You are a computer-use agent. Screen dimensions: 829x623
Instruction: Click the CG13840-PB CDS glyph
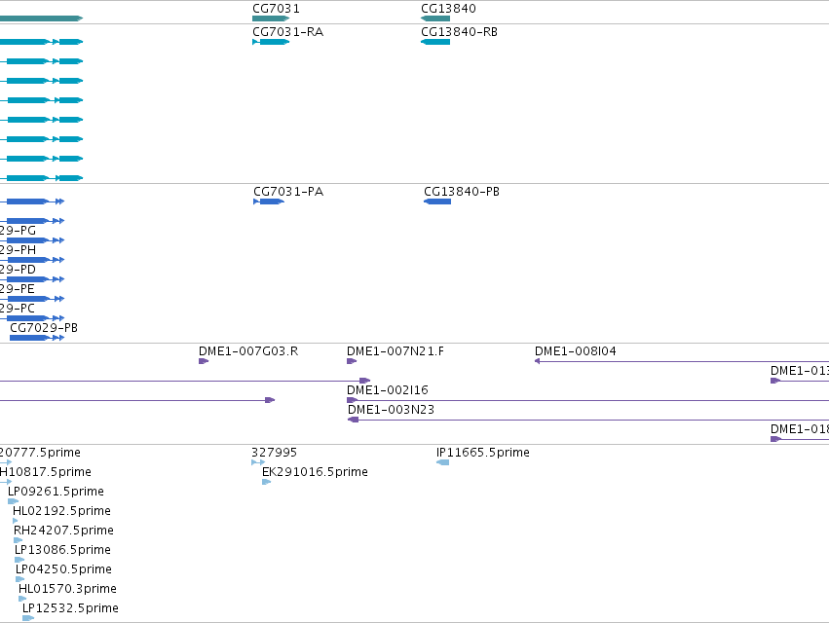pos(437,202)
